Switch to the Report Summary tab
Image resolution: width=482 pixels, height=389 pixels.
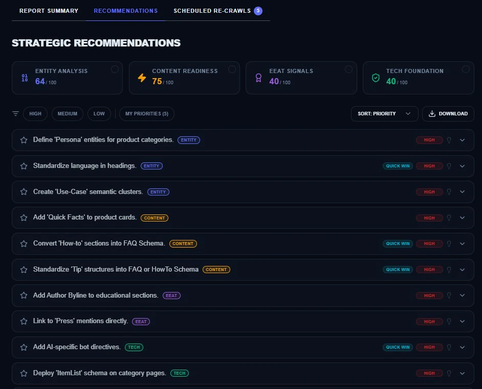[49, 11]
